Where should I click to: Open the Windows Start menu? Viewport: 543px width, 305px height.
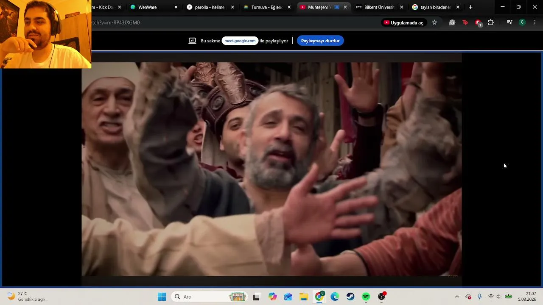coord(162,297)
